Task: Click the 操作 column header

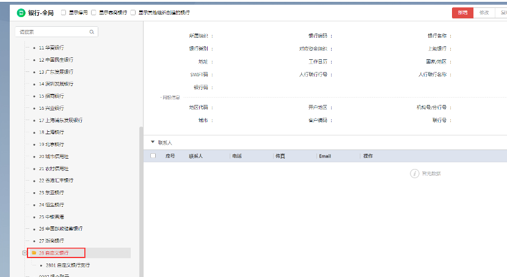Action: point(368,156)
